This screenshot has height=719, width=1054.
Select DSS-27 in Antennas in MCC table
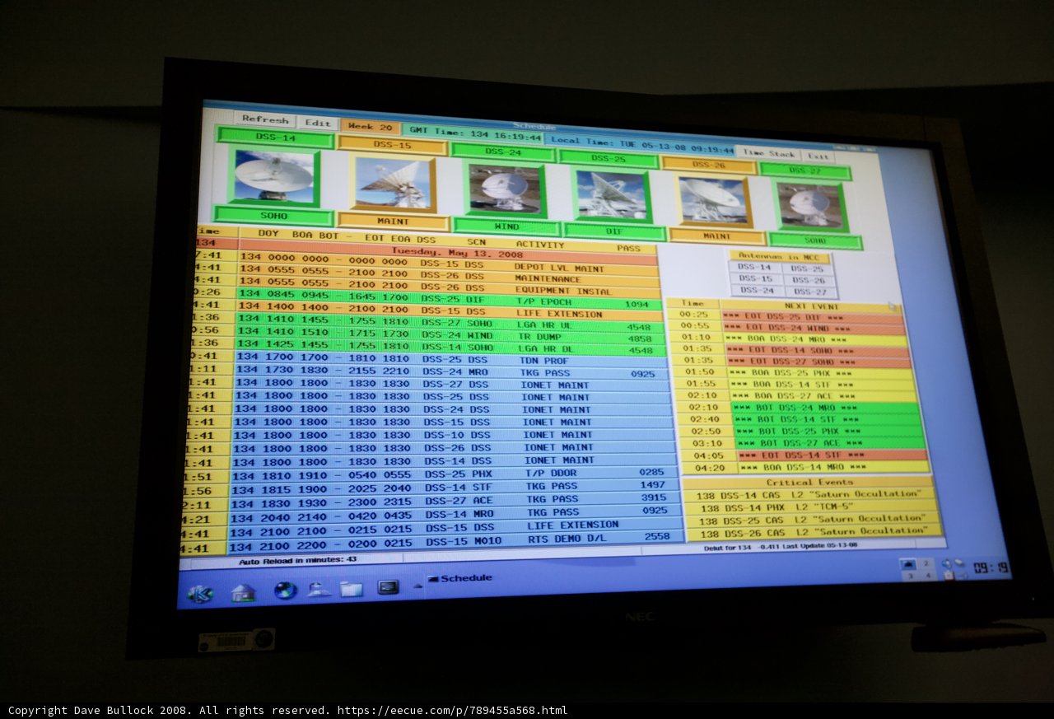pyautogui.click(x=810, y=292)
